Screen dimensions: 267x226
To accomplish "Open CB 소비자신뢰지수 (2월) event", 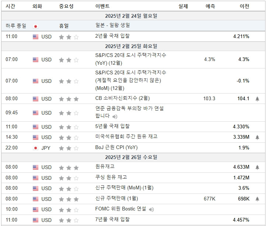I will pos(122,98).
